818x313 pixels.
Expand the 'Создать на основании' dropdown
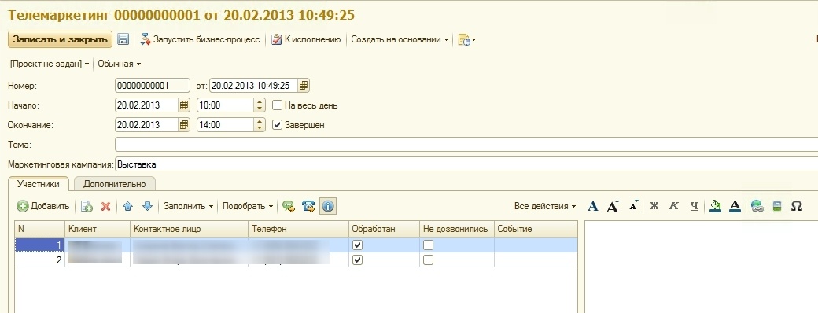(x=400, y=39)
